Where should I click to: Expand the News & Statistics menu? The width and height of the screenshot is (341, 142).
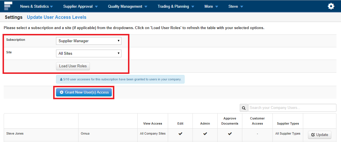tap(36, 6)
